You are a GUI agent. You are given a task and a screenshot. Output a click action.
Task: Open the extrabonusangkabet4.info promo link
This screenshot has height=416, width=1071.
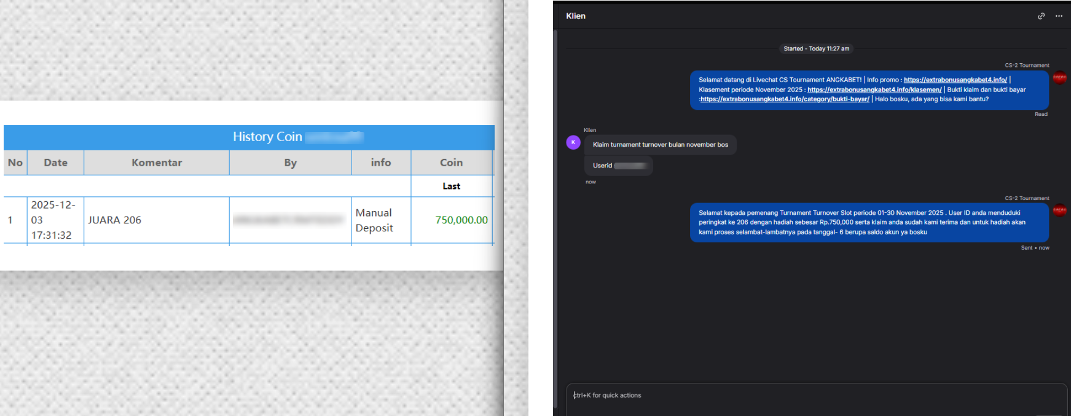955,80
